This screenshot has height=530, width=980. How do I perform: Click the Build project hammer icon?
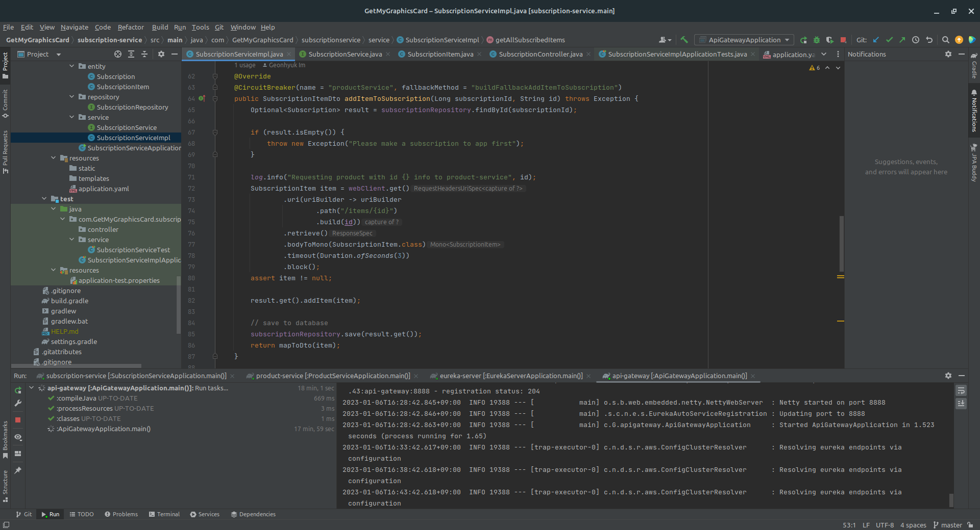[684, 40]
